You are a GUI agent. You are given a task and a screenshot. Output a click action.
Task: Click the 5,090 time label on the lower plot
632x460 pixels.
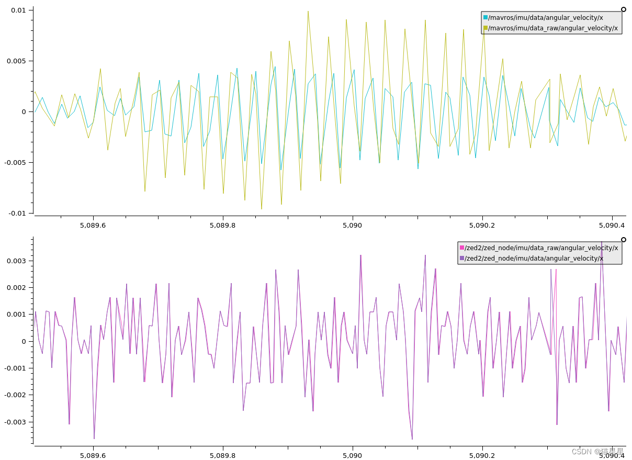[x=353, y=455]
